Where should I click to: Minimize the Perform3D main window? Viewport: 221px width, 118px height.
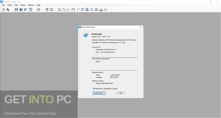click(204, 2)
